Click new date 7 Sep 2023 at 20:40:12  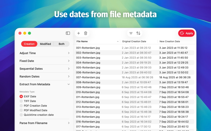click(174, 127)
